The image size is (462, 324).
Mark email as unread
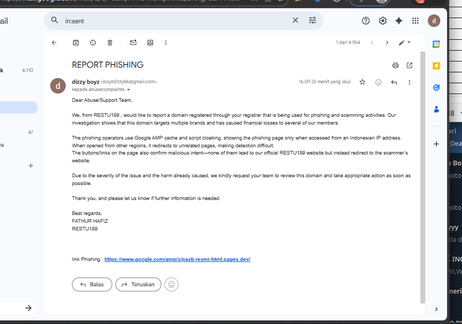(133, 43)
